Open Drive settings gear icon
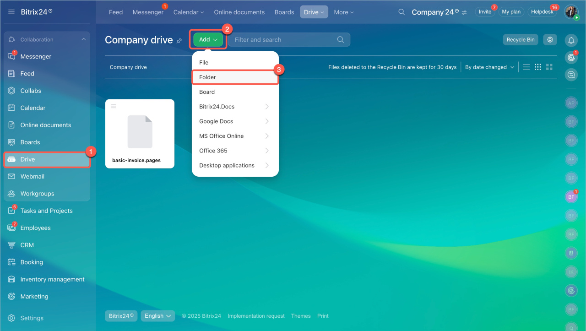This screenshot has height=331, width=586. pyautogui.click(x=550, y=40)
